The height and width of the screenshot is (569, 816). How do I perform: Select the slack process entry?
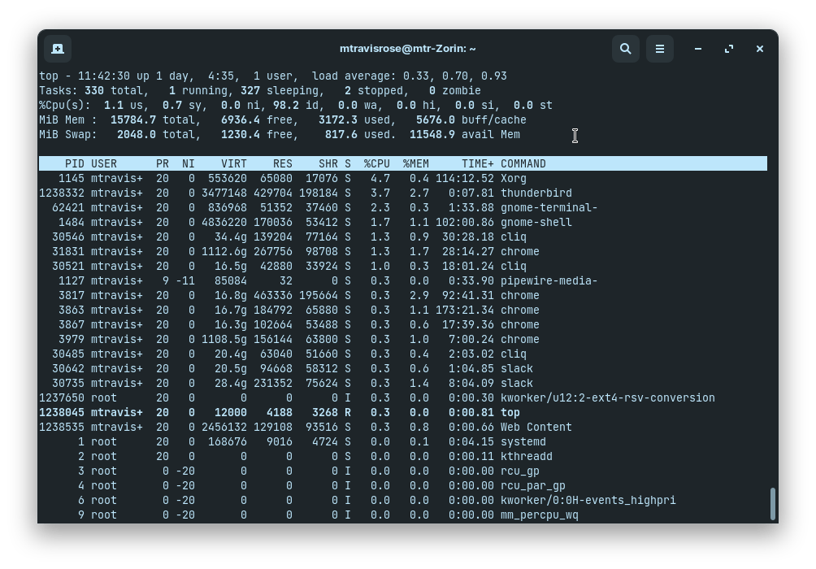325,368
